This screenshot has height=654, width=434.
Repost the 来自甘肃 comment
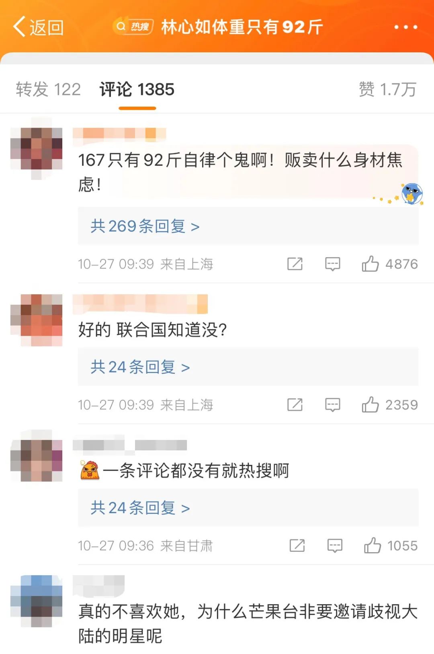coord(297,546)
